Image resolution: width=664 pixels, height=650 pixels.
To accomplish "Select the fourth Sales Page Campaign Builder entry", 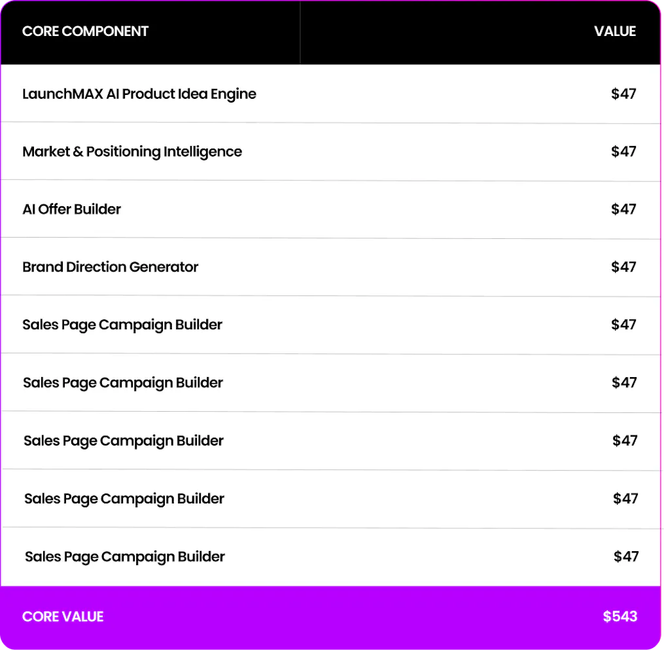I will pyautogui.click(x=124, y=499).
